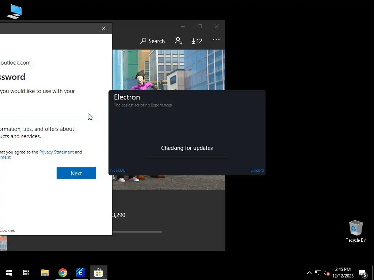
Task: Open the taskbar clock showing 2:45 PM
Action: (343, 273)
